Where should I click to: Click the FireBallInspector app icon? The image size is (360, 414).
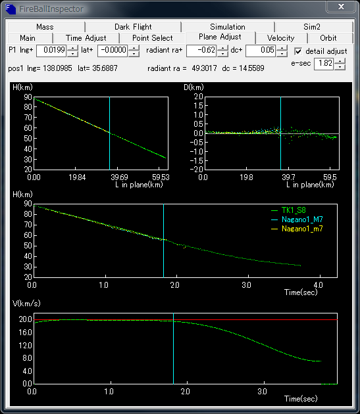point(11,9)
